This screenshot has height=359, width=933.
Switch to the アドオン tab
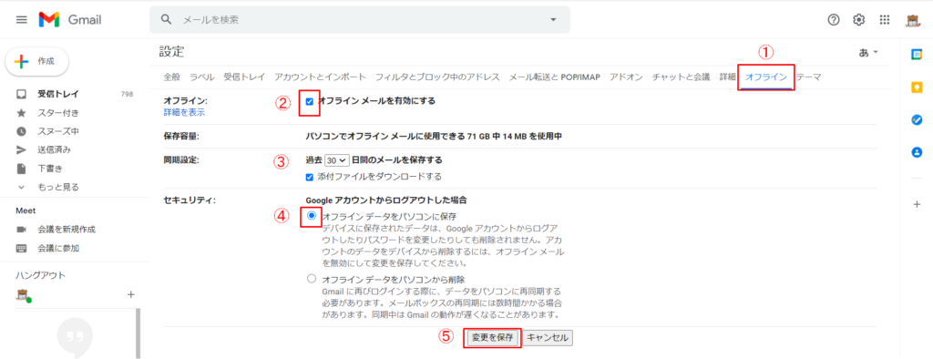(626, 77)
